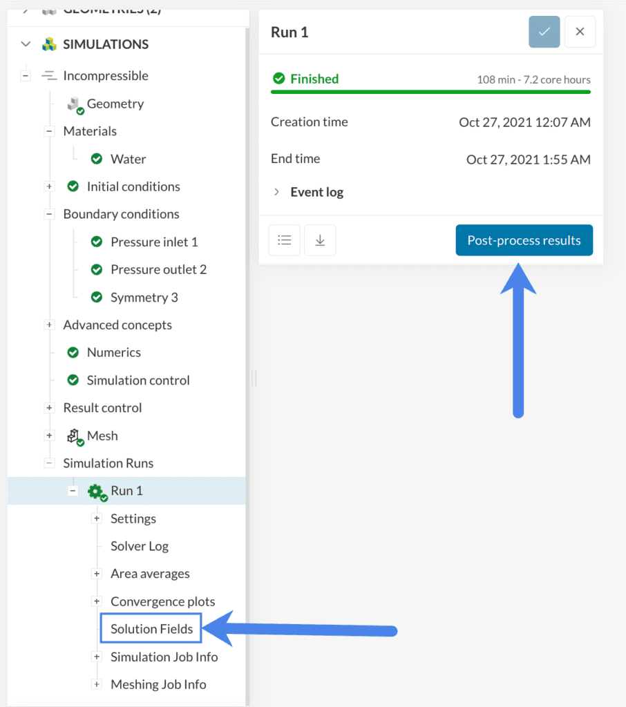Click the Mesh icon in the tree
Image resolution: width=626 pixels, height=707 pixels.
pyautogui.click(x=75, y=436)
